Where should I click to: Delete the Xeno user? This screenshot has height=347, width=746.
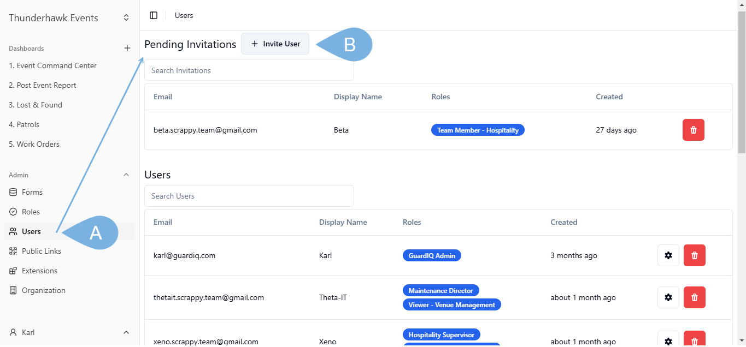click(695, 339)
